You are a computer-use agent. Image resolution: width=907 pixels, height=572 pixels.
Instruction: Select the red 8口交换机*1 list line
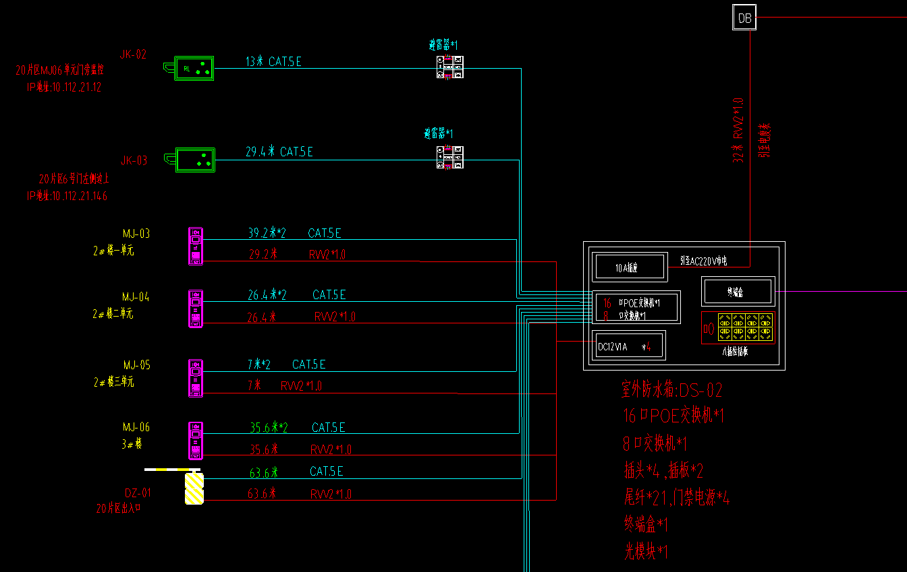tap(655, 444)
